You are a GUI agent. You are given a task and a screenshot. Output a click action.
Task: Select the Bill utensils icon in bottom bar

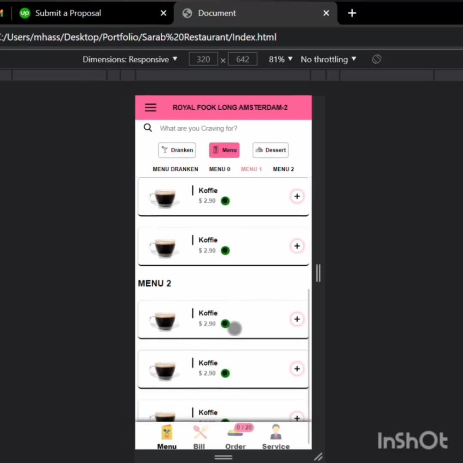199,431
